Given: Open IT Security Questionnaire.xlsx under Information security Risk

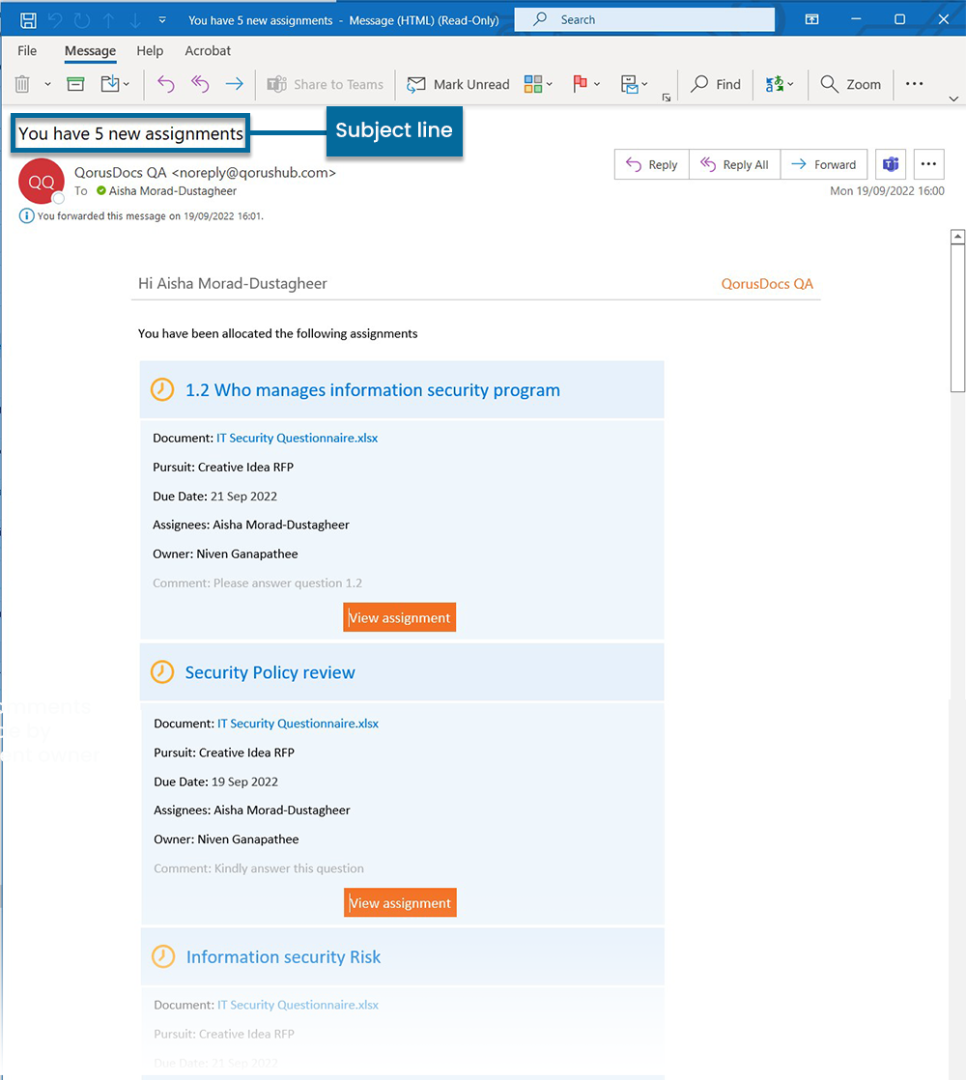Looking at the screenshot, I should [x=298, y=1005].
